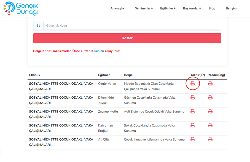Click the event title in Ali Çiftçi's row
The width and height of the screenshot is (250, 162).
point(61,142)
